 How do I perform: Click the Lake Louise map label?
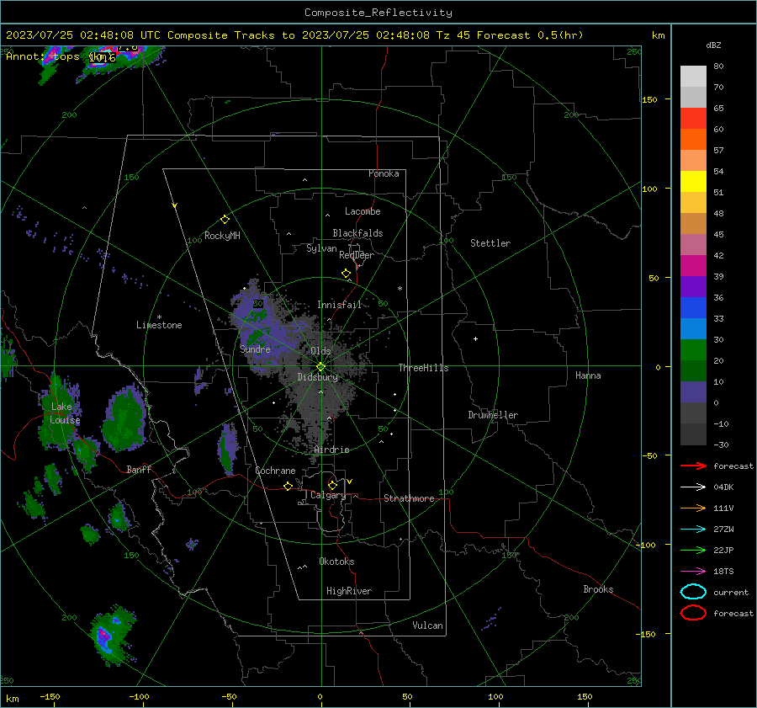coord(65,413)
